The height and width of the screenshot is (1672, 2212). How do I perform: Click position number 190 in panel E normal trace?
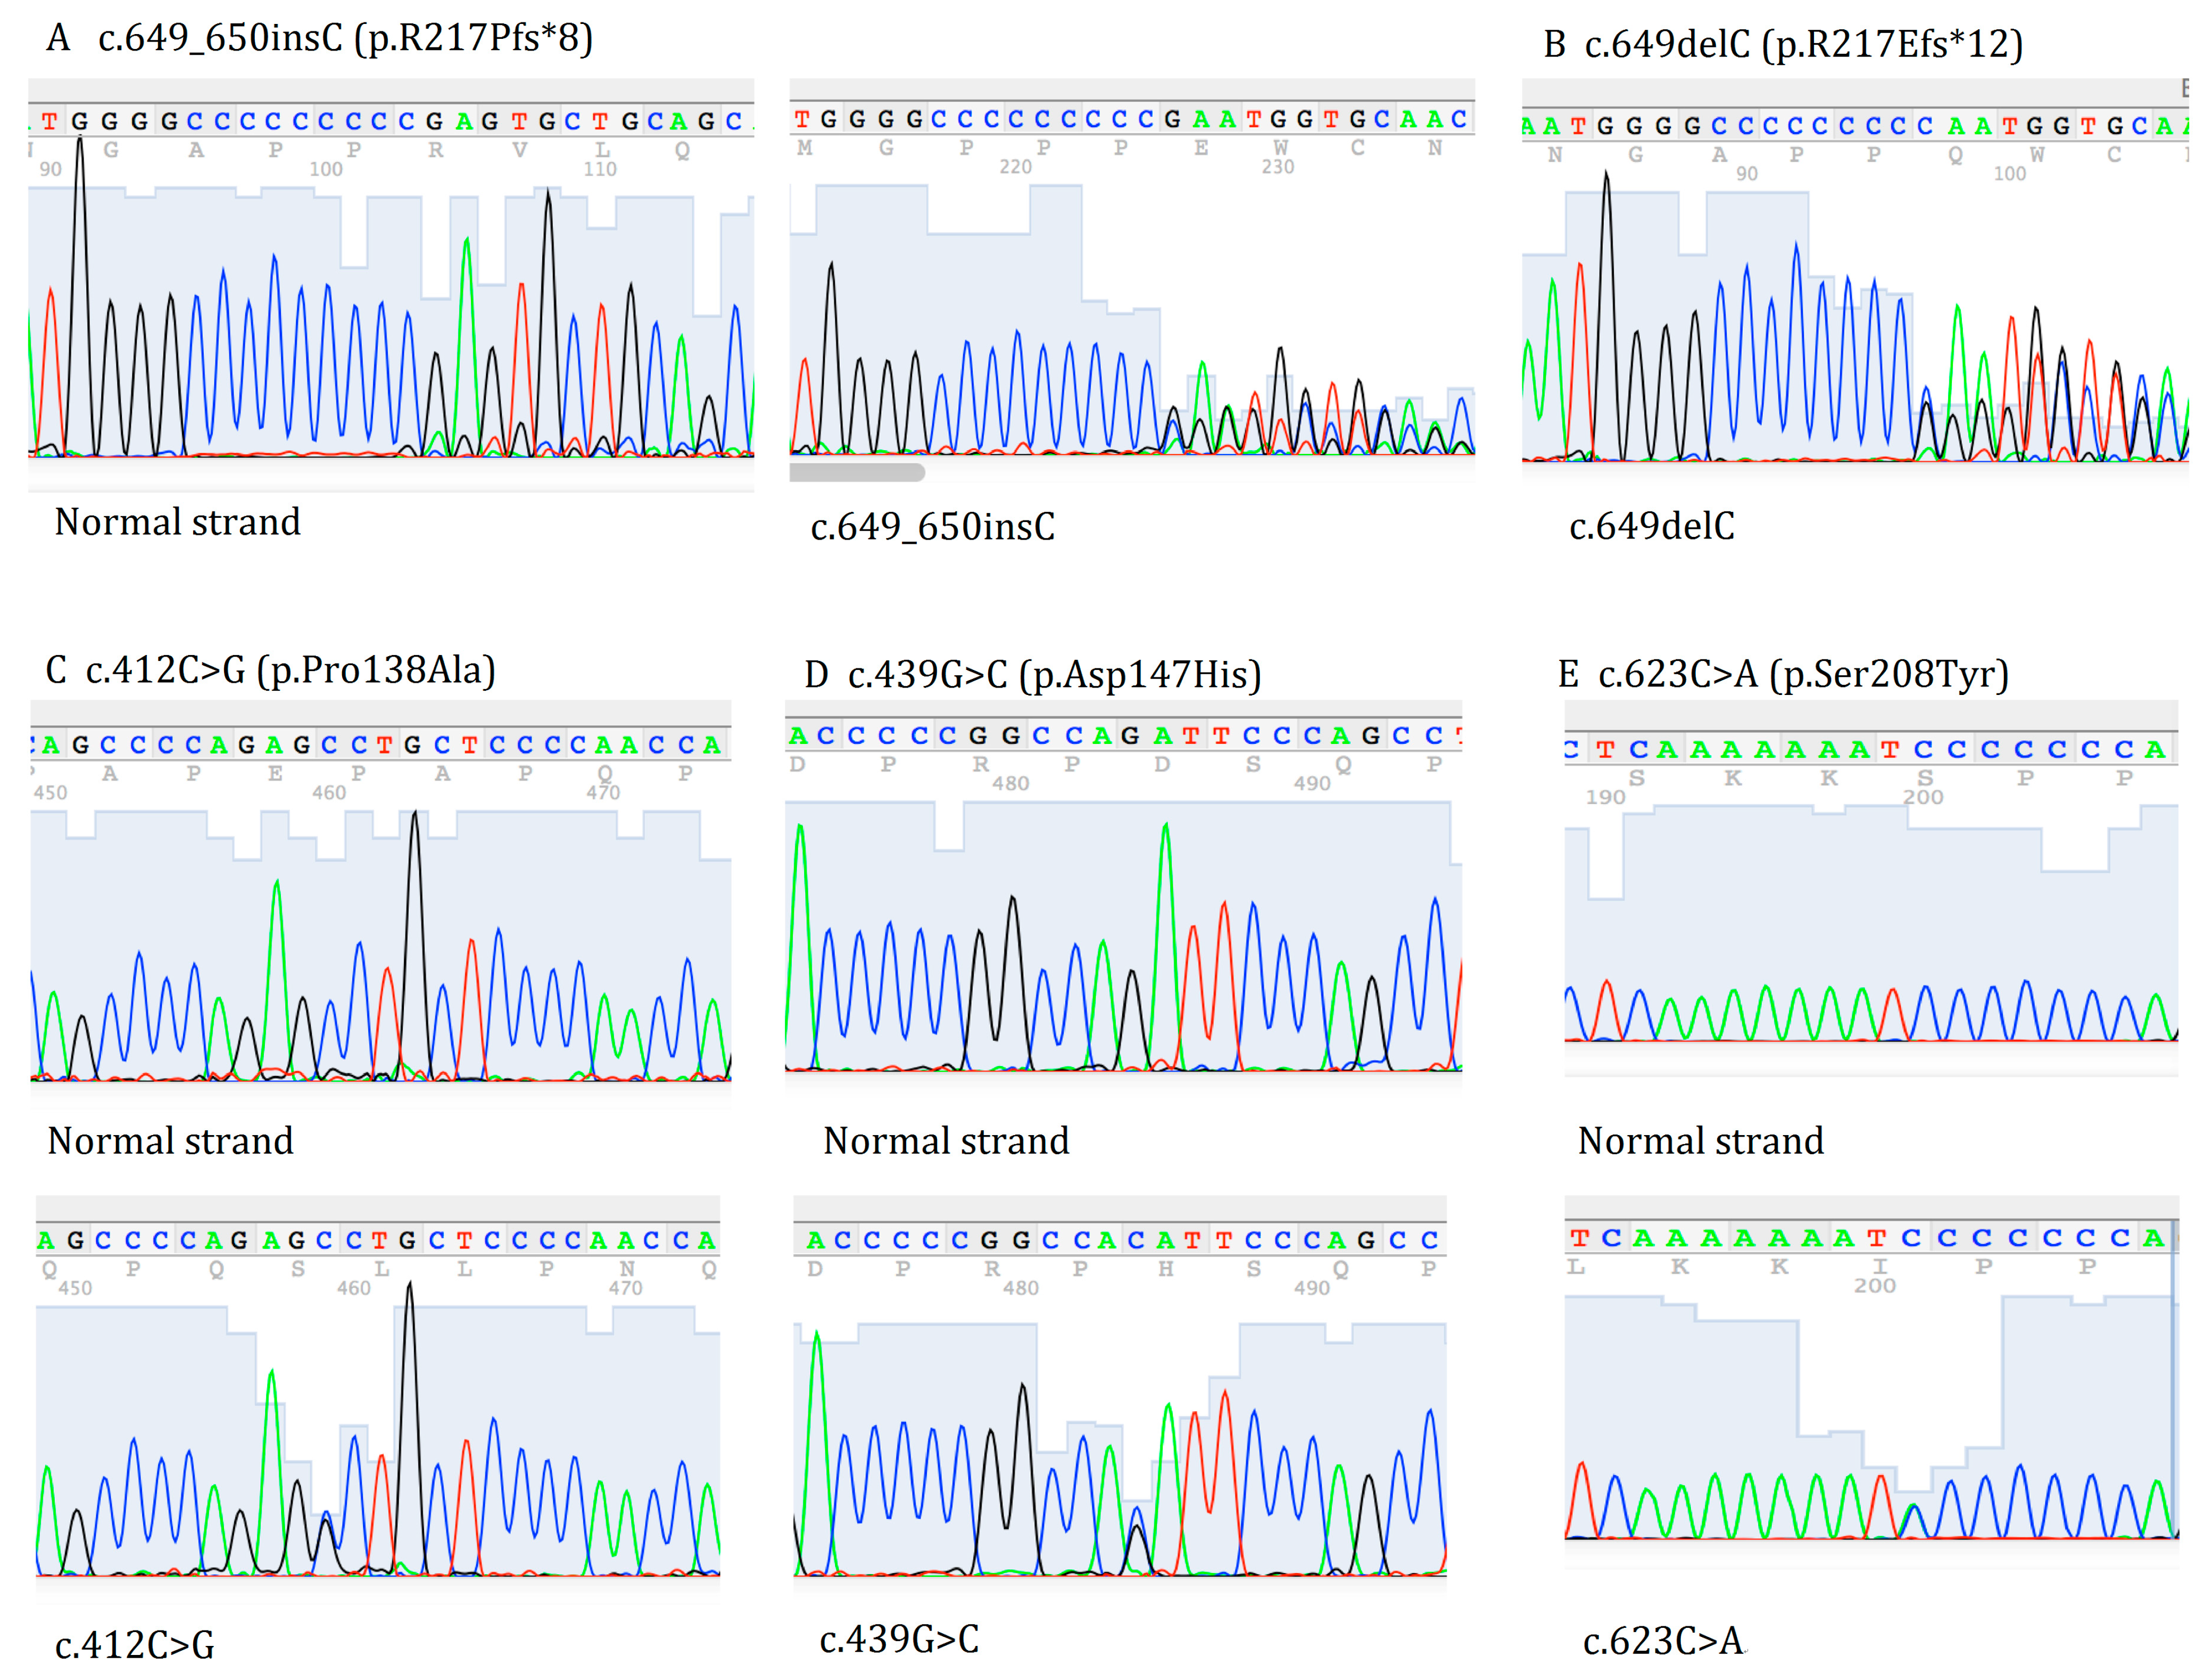pyautogui.click(x=1605, y=797)
